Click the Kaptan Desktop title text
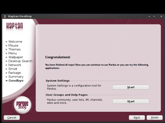This screenshot has width=165, height=123. [20, 16]
